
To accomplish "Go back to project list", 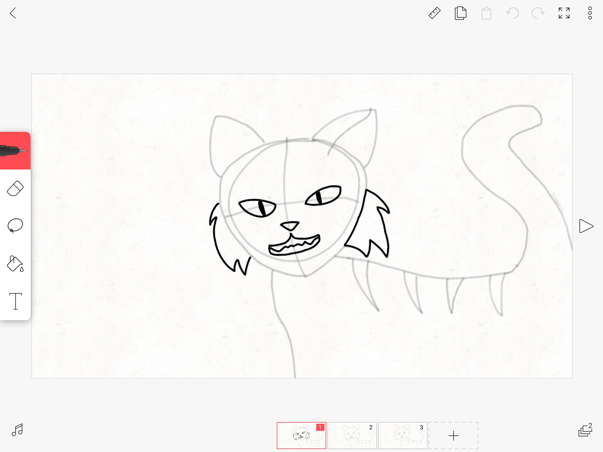I will [13, 13].
